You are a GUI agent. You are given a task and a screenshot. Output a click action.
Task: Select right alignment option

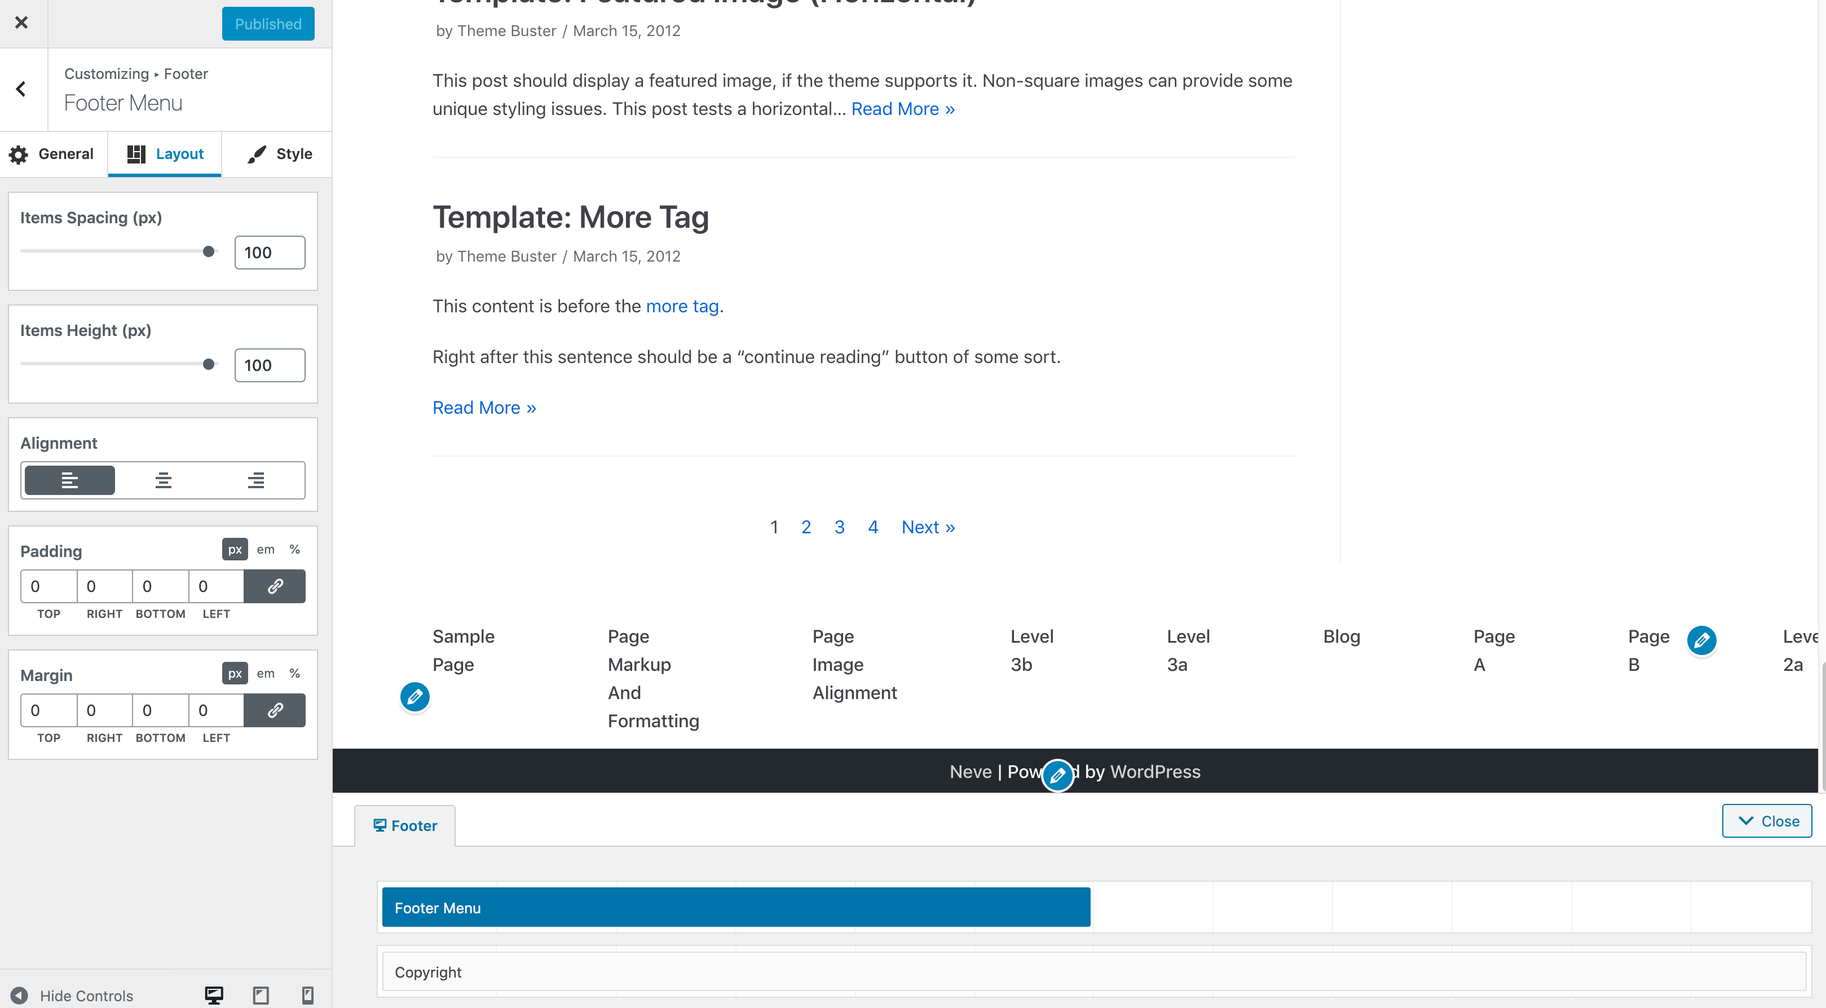[256, 480]
